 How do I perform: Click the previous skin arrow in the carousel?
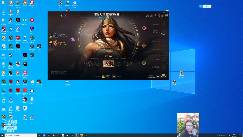point(85,63)
